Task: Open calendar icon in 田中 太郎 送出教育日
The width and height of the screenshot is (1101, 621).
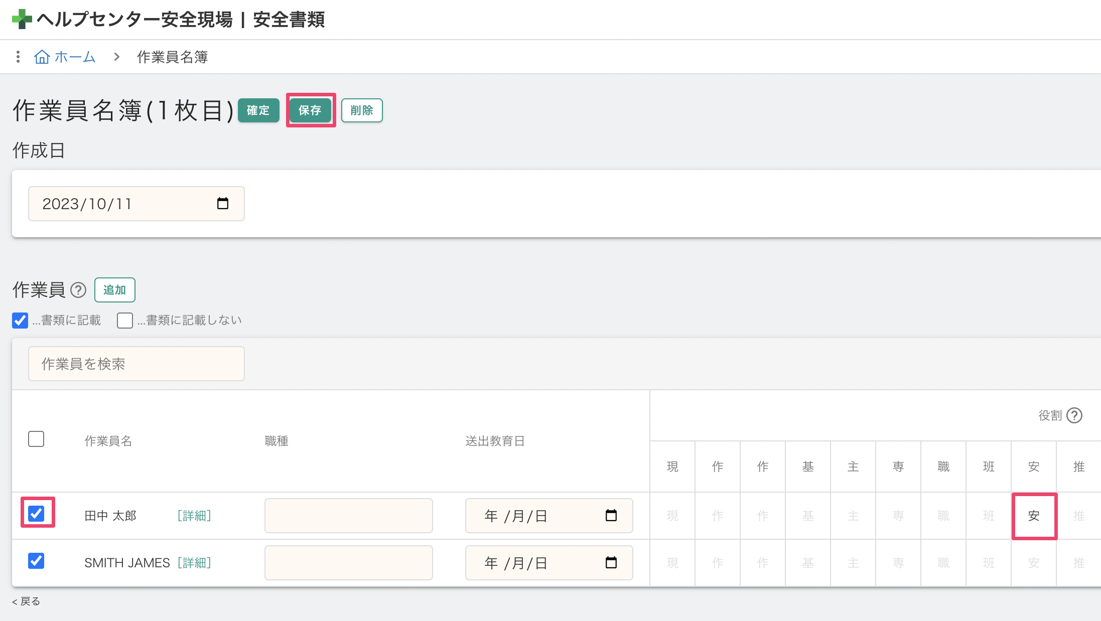Action: pos(611,516)
